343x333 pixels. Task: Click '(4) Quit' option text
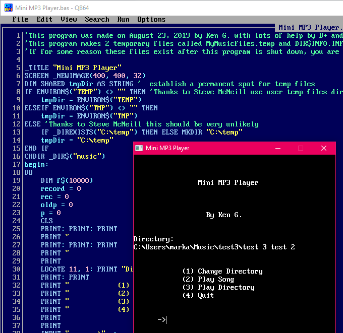[x=198, y=295]
